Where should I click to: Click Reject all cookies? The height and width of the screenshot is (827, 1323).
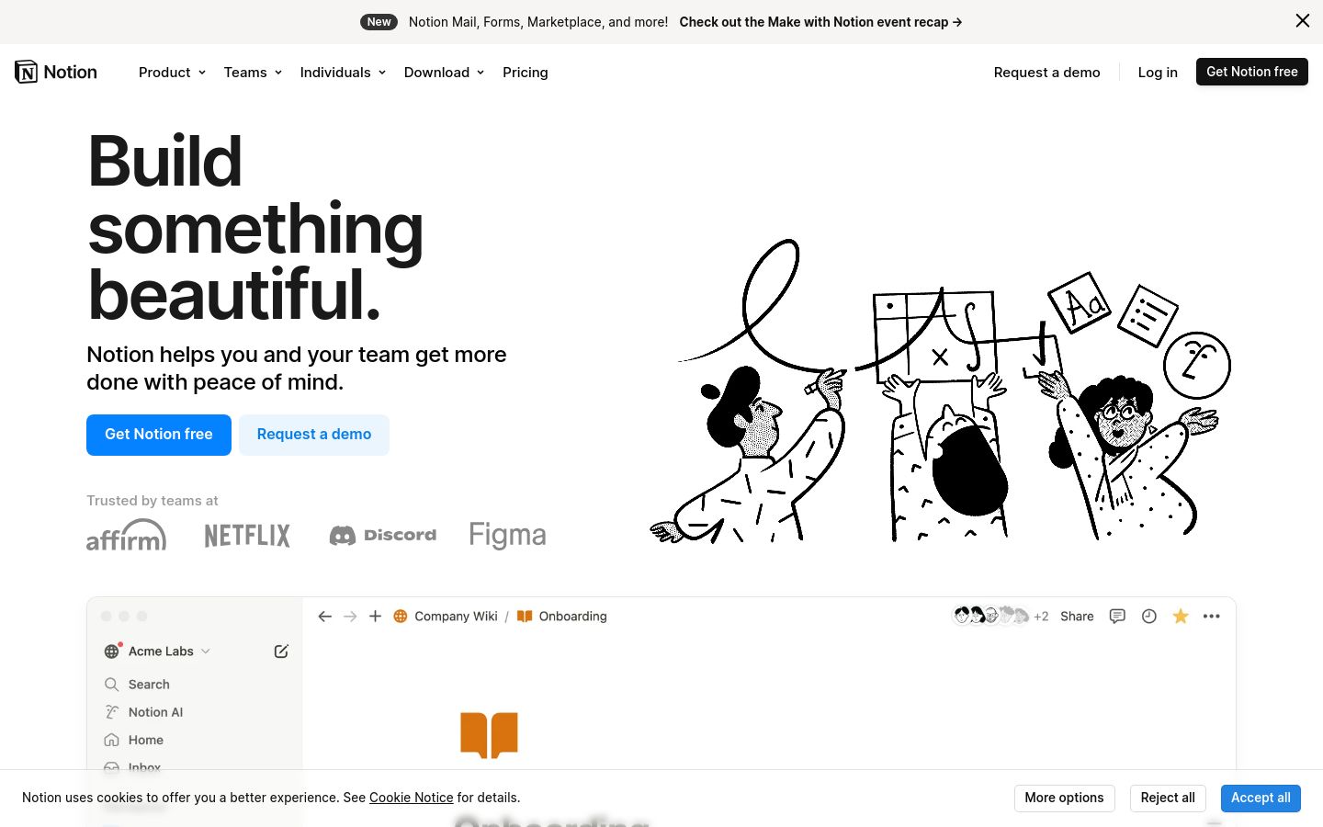click(1168, 798)
